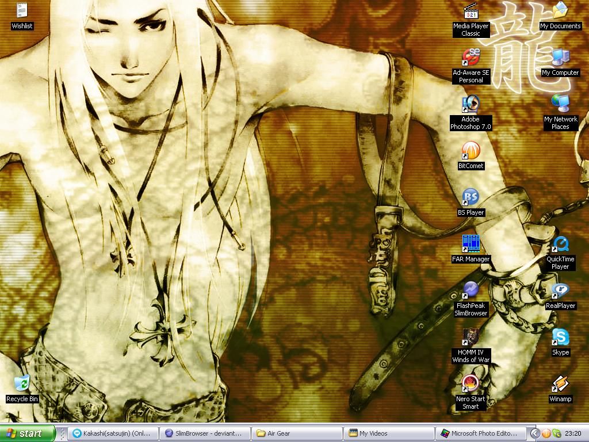Viewport: 589px width, 442px height.
Task: Select the FlashPeak SlimBrowser shortcut
Action: [x=471, y=299]
